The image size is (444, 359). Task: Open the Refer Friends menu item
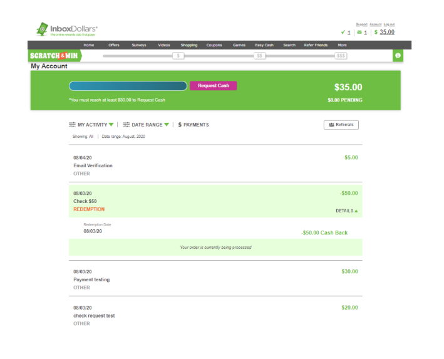tap(316, 45)
